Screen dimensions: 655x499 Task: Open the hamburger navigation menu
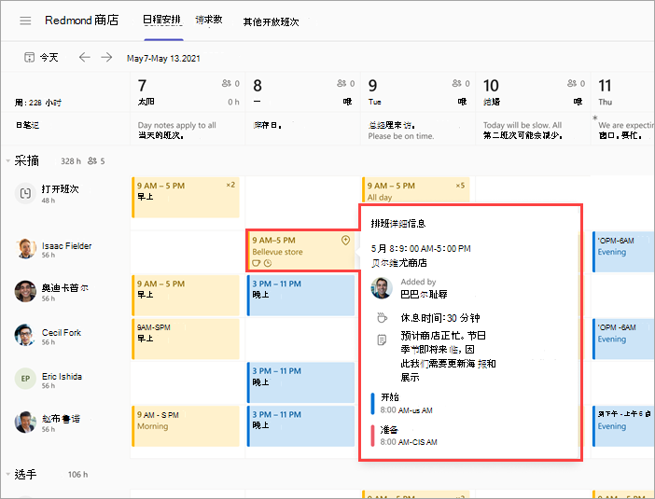(x=25, y=21)
